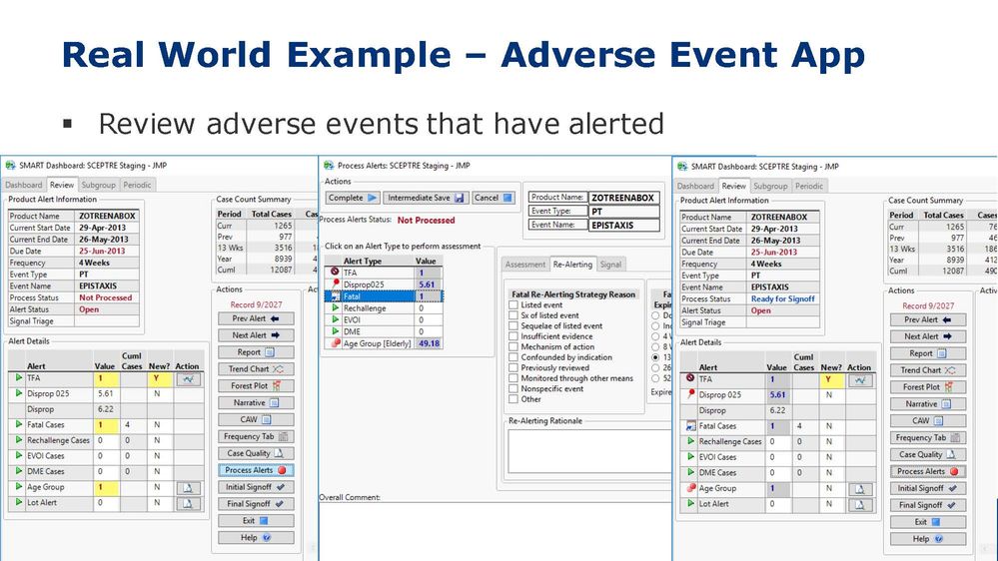Click TFA prohibited icon, Ready for Signoff dashboard
The height and width of the screenshot is (561, 998).
[x=690, y=377]
